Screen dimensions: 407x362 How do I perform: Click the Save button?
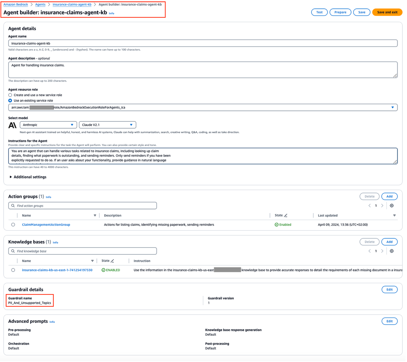[362, 12]
